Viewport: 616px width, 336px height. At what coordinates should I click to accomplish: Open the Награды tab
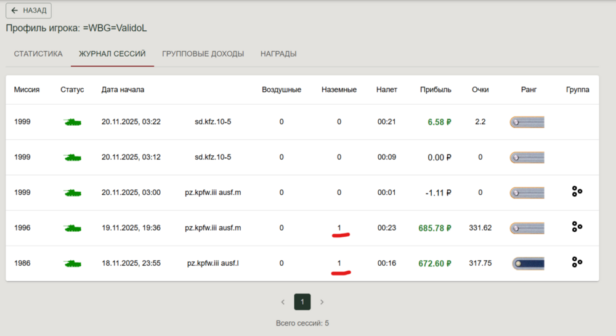tap(278, 54)
